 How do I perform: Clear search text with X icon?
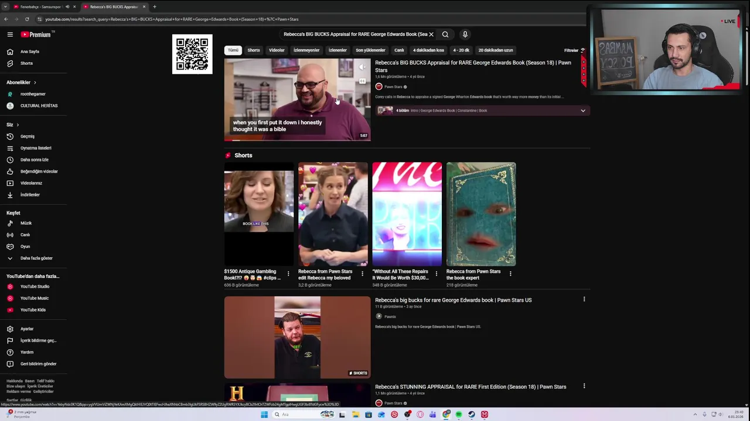pyautogui.click(x=431, y=34)
